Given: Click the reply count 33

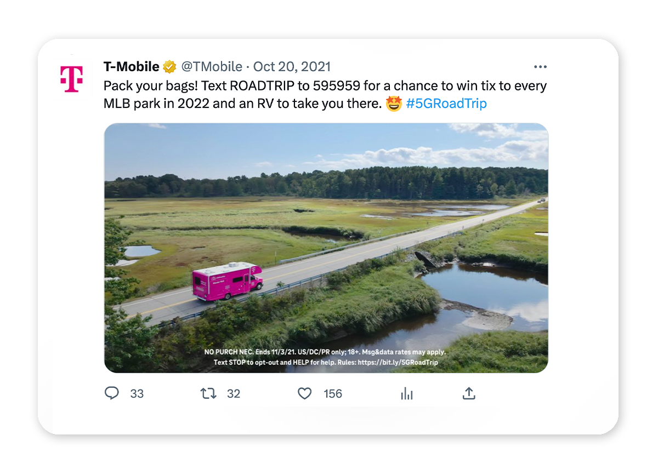Looking at the screenshot, I should (137, 394).
